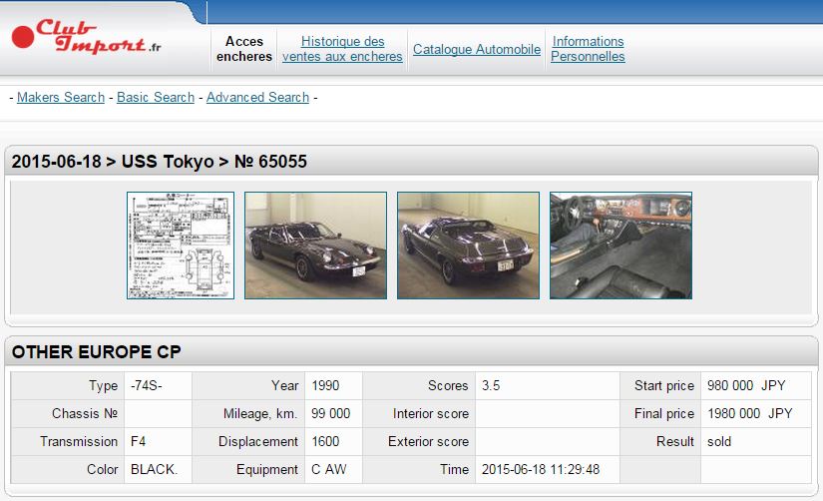823x501 pixels.
Task: Select the BLACK. color value
Action: (x=154, y=469)
